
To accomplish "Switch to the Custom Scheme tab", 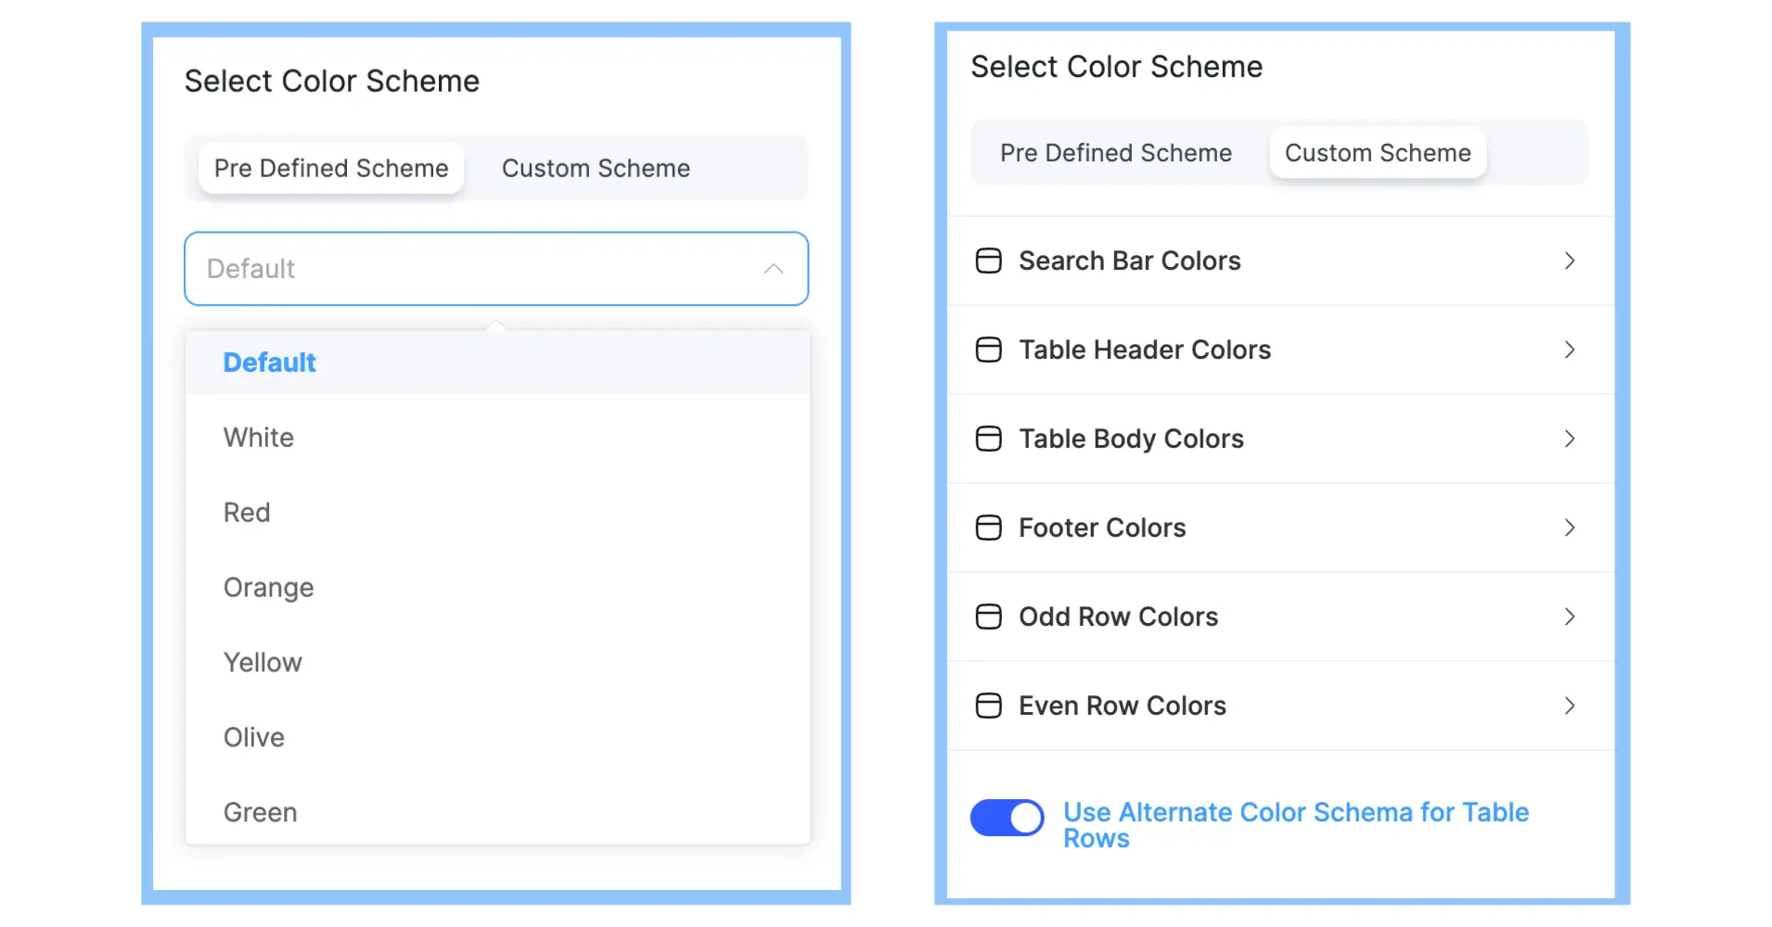I will [597, 168].
